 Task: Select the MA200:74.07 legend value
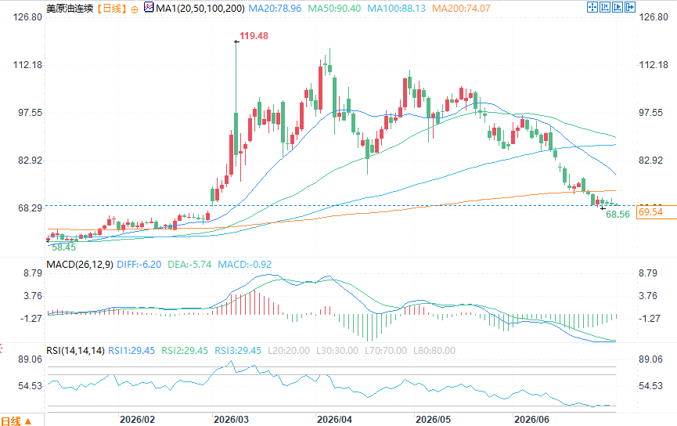click(x=461, y=8)
